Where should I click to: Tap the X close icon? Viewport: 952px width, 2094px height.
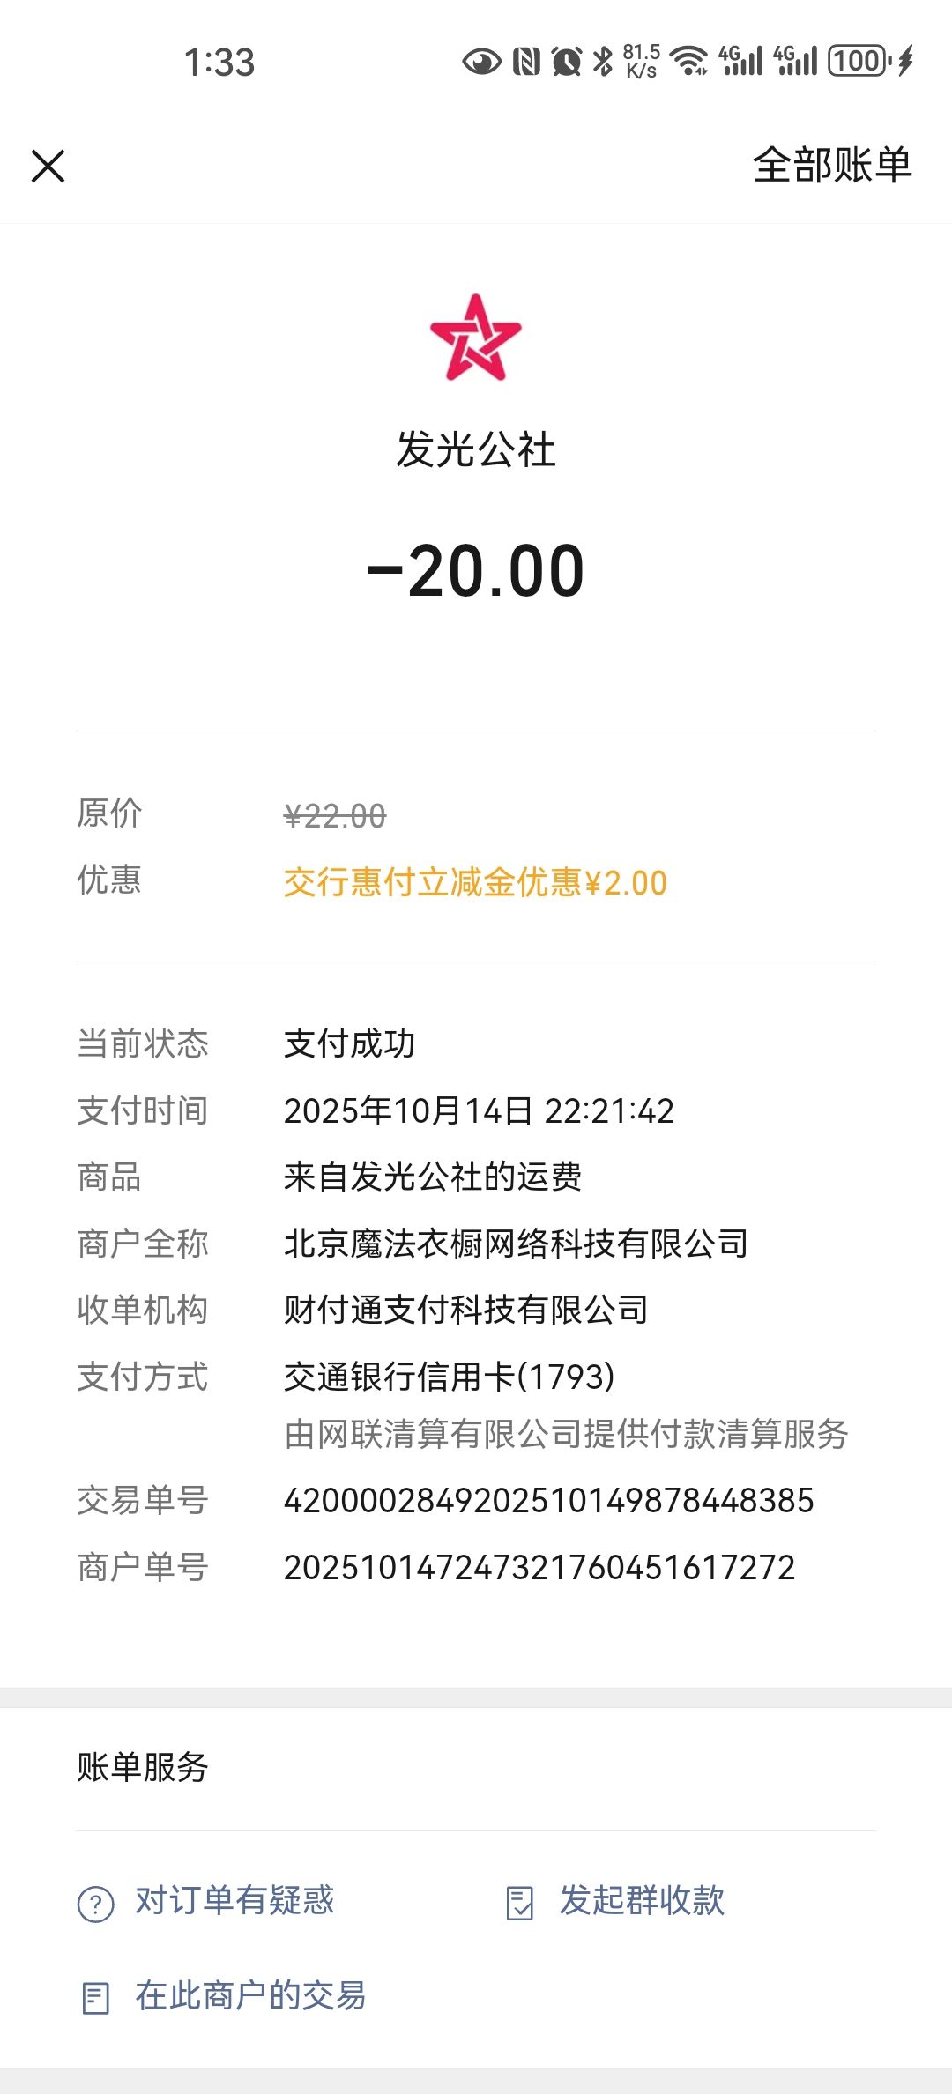48,166
